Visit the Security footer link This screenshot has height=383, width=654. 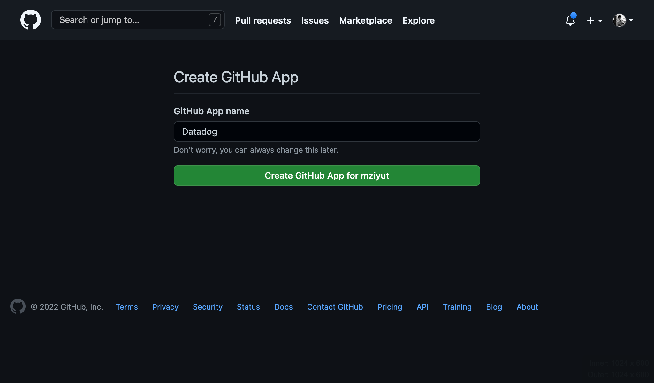(208, 307)
